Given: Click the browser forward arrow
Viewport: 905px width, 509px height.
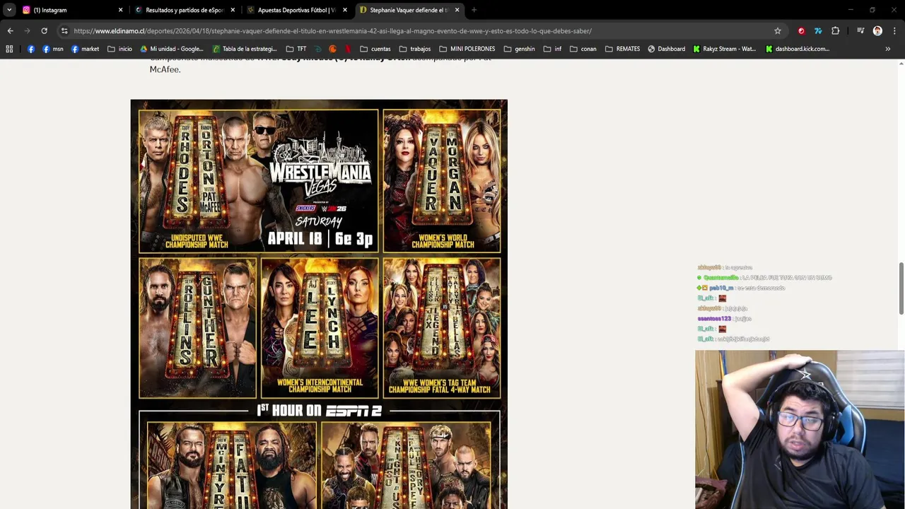Looking at the screenshot, I should (27, 30).
